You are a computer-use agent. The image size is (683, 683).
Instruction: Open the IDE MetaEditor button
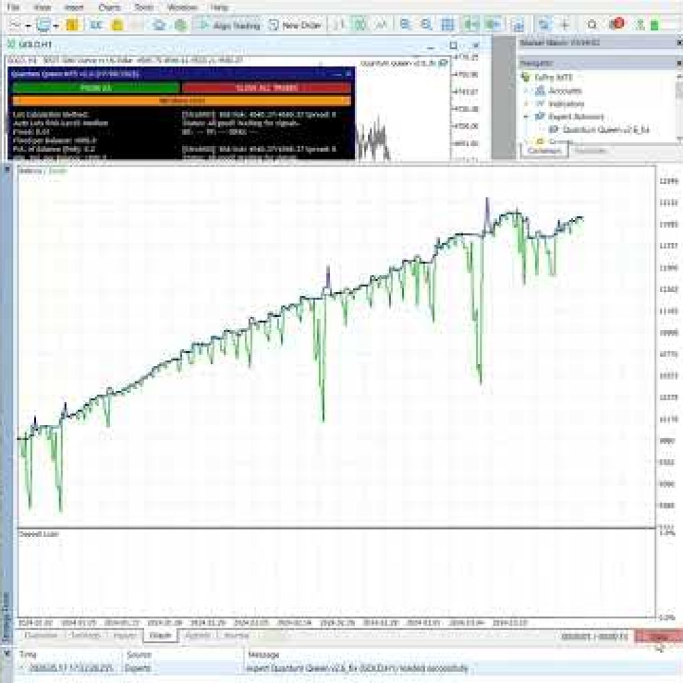click(x=95, y=25)
